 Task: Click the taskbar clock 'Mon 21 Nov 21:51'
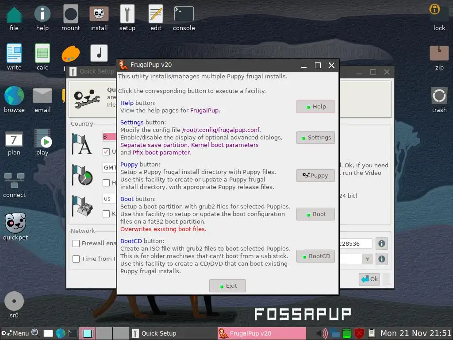415,333
